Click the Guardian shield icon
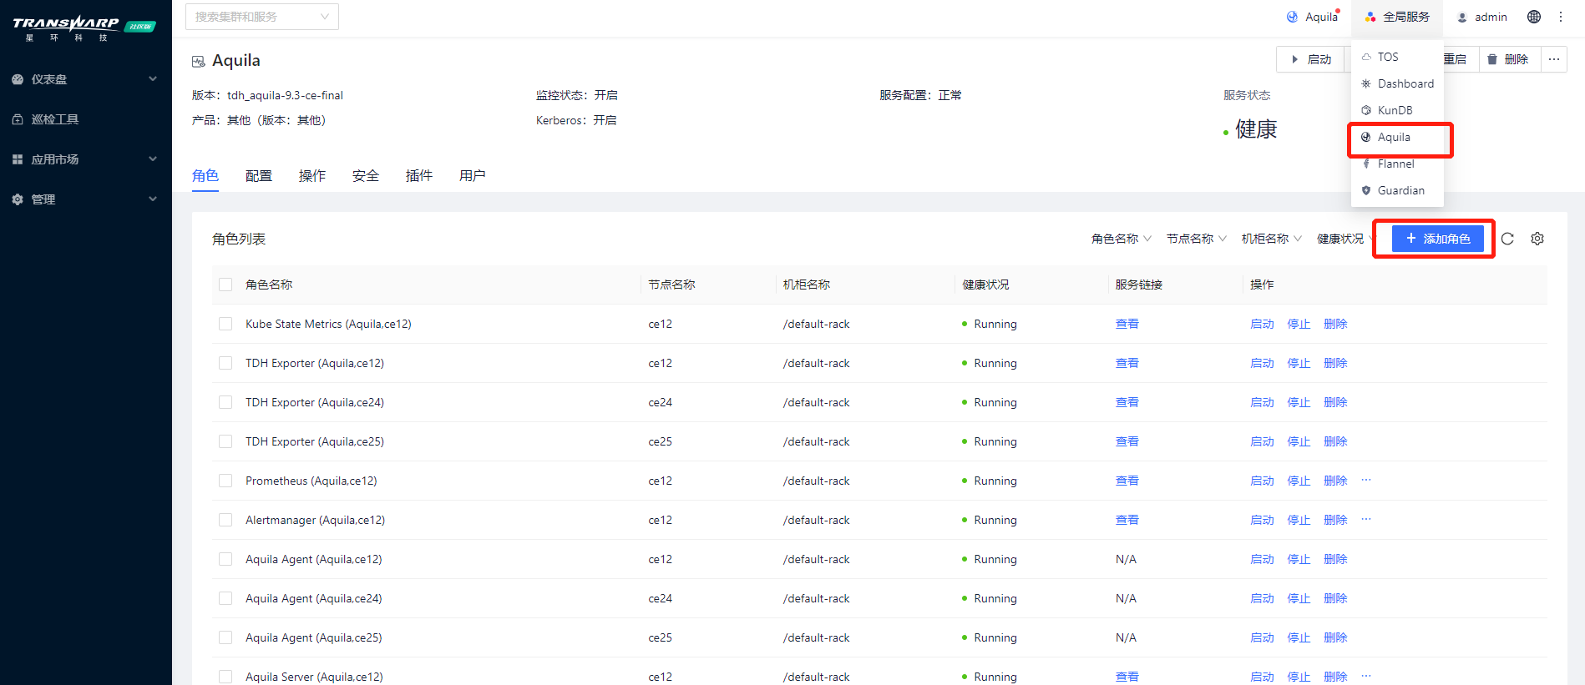Image resolution: width=1585 pixels, height=685 pixels. [x=1366, y=190]
